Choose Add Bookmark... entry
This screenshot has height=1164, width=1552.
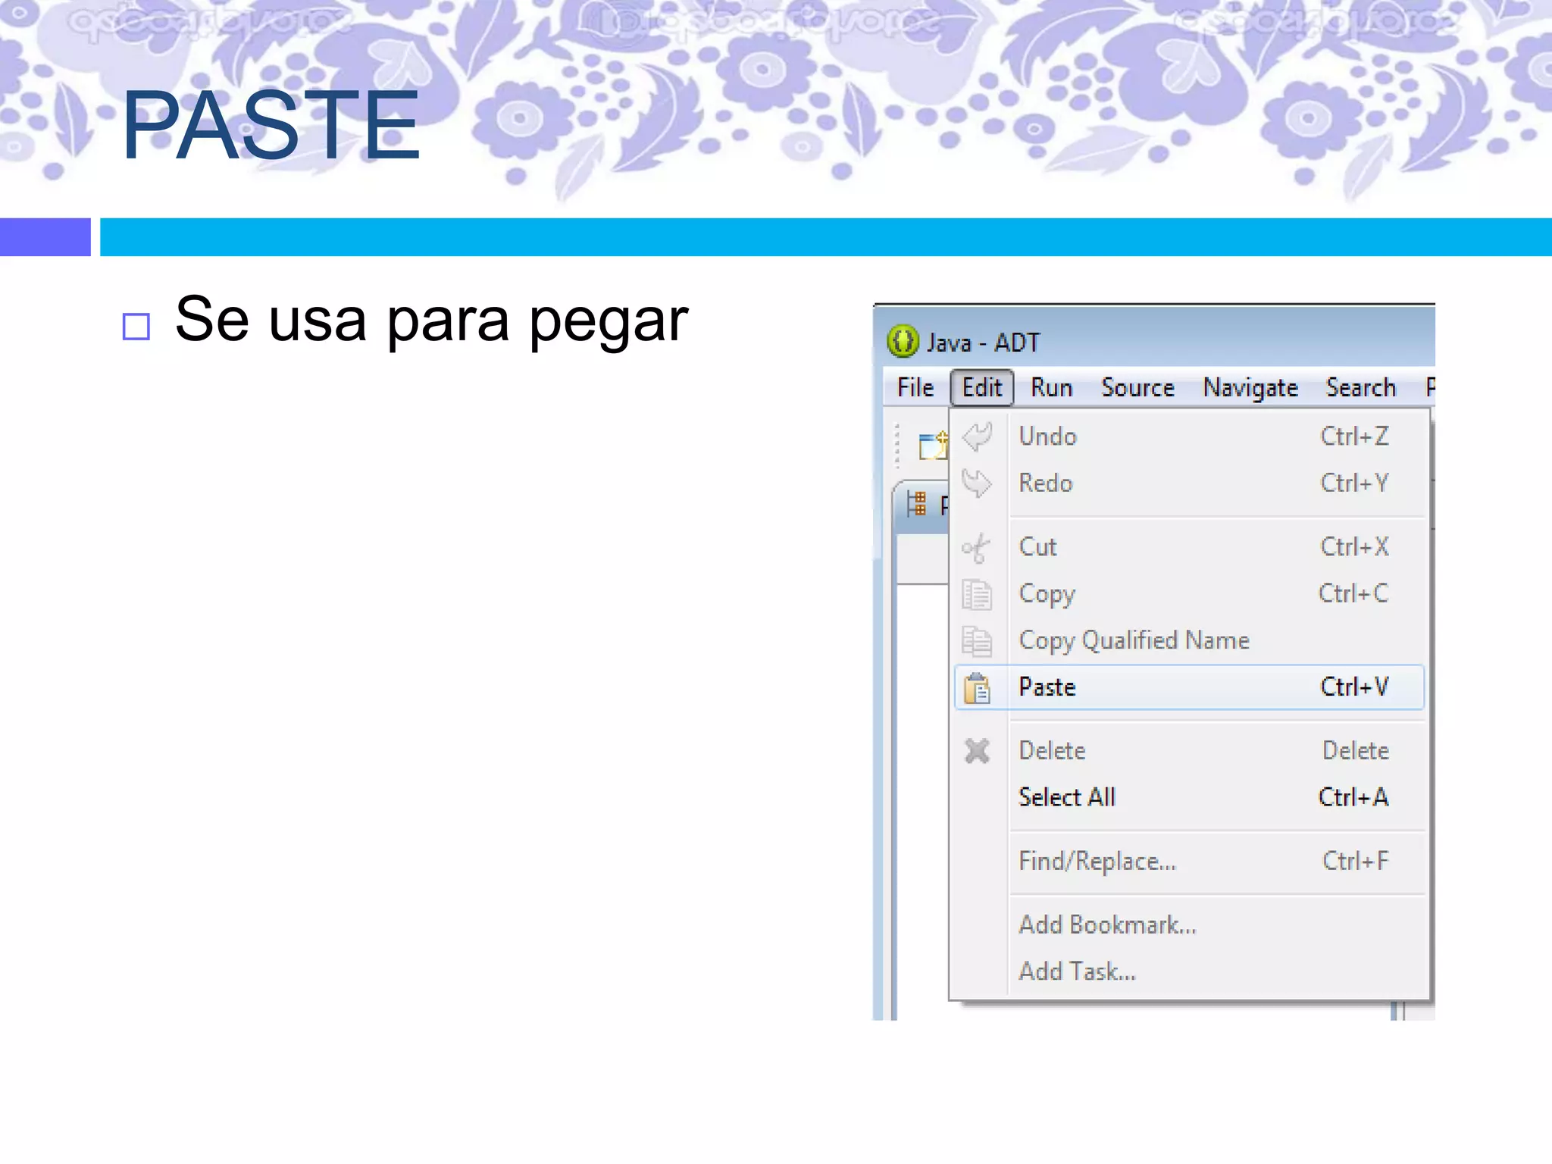(x=1190, y=925)
